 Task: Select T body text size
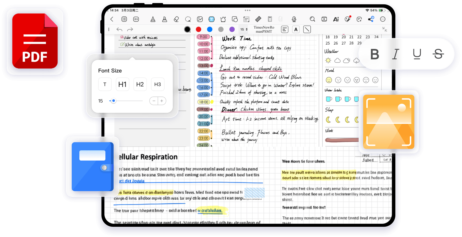[105, 84]
